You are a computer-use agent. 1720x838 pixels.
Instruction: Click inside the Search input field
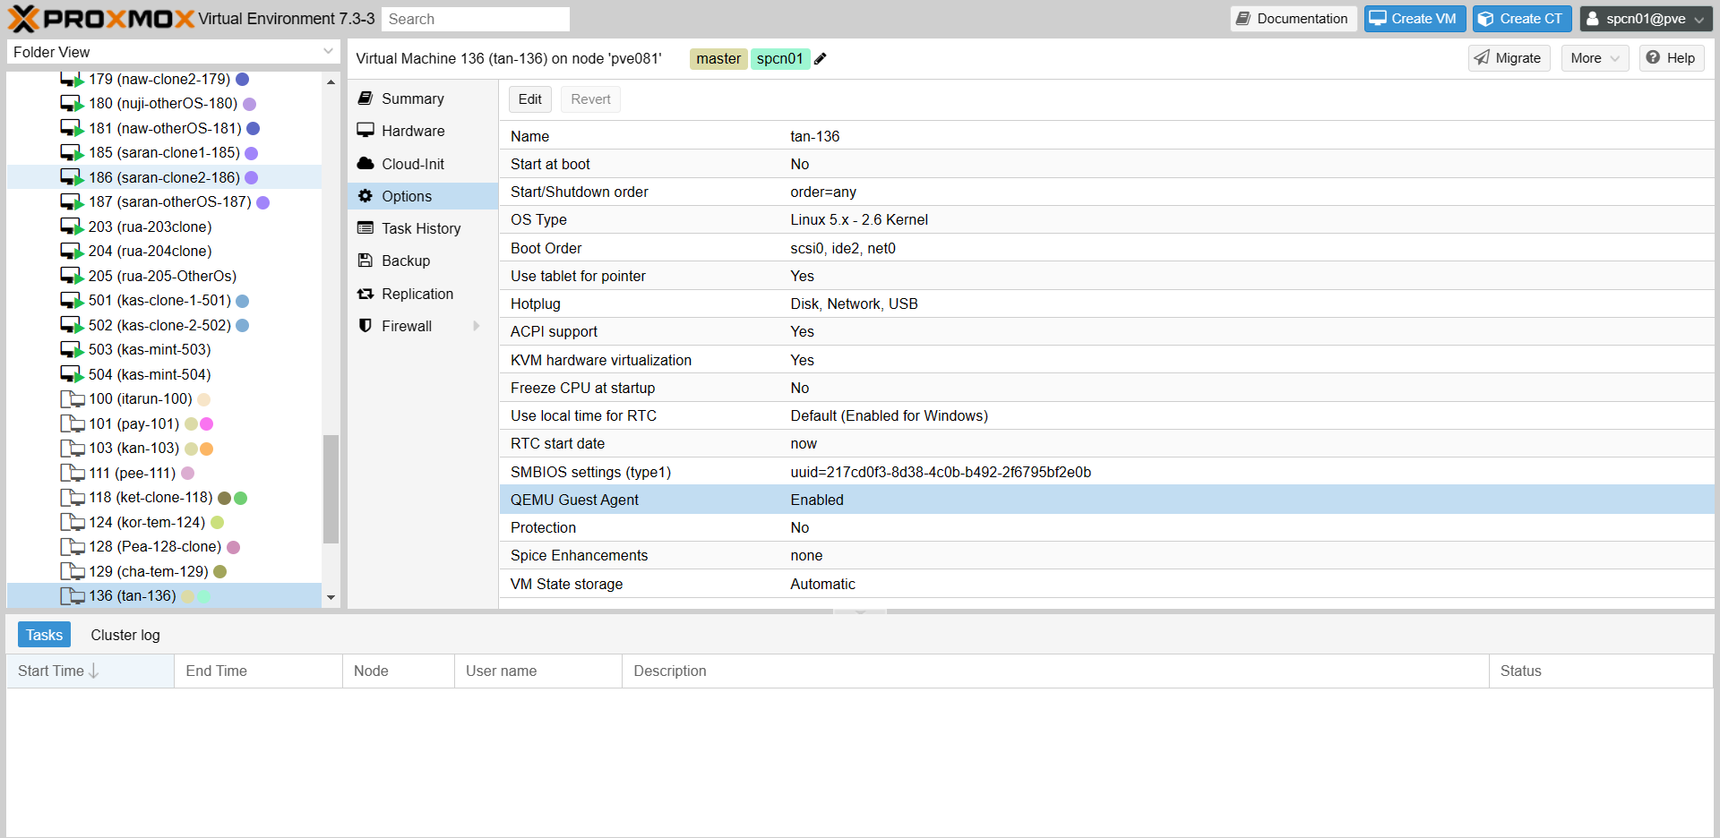pyautogui.click(x=475, y=19)
